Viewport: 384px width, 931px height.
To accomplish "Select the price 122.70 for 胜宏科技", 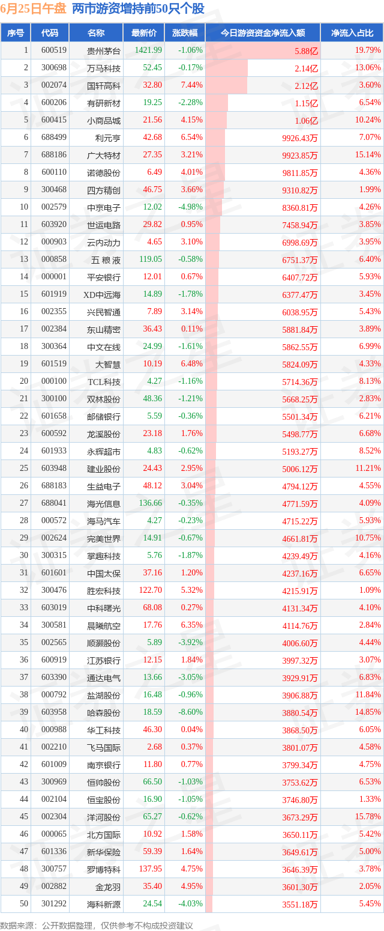I will (150, 590).
